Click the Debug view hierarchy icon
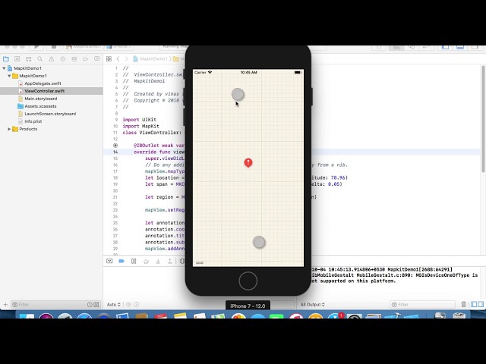 click(x=182, y=261)
